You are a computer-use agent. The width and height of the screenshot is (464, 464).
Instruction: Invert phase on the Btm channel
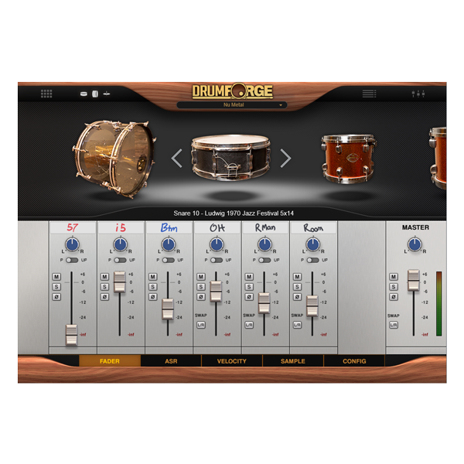coord(152,297)
